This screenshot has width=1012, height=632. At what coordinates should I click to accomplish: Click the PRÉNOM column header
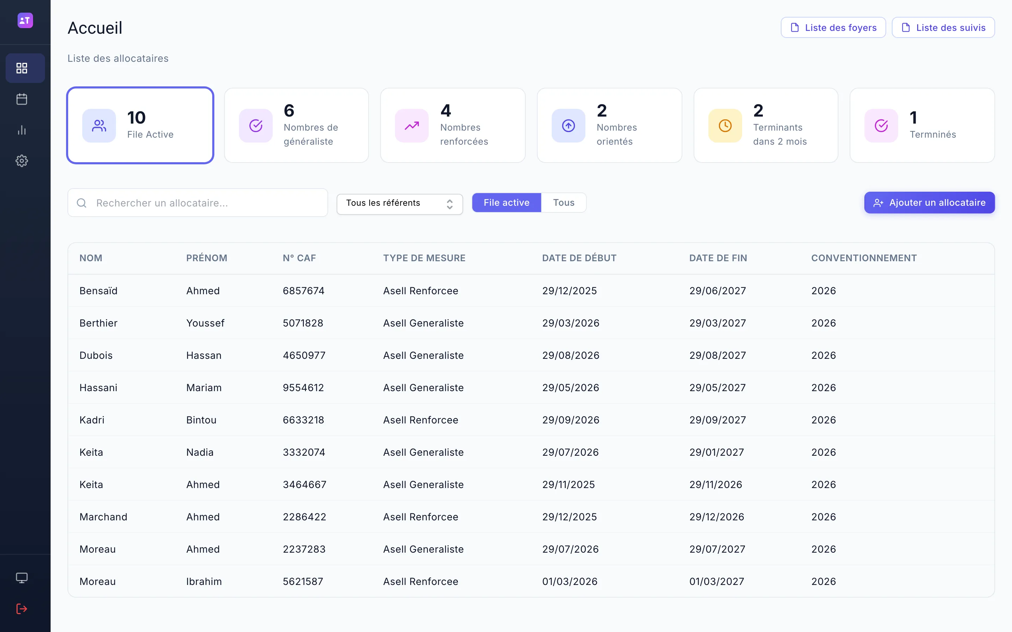tap(207, 258)
